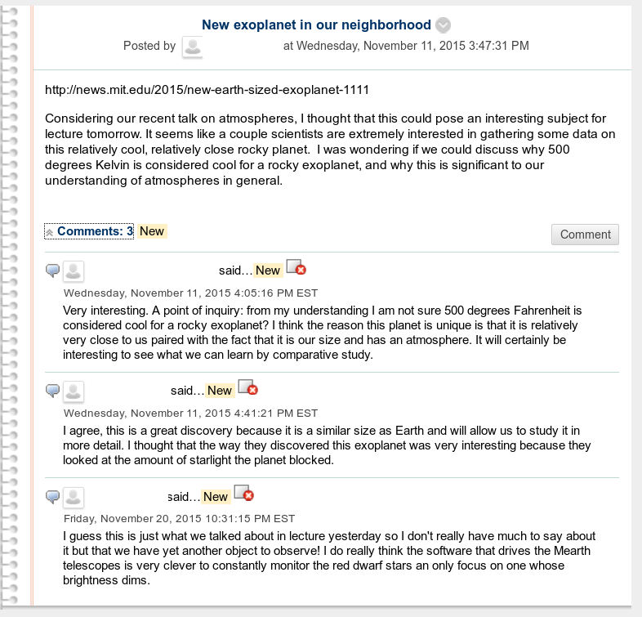This screenshot has height=617, width=642.
Task: Click the New badge next to Comments: 3
Action: pos(152,231)
